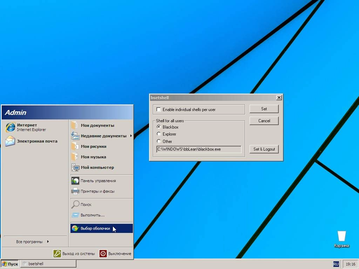Click the bsetshell dialog title text
The image size is (359, 269).
(x=160, y=98)
